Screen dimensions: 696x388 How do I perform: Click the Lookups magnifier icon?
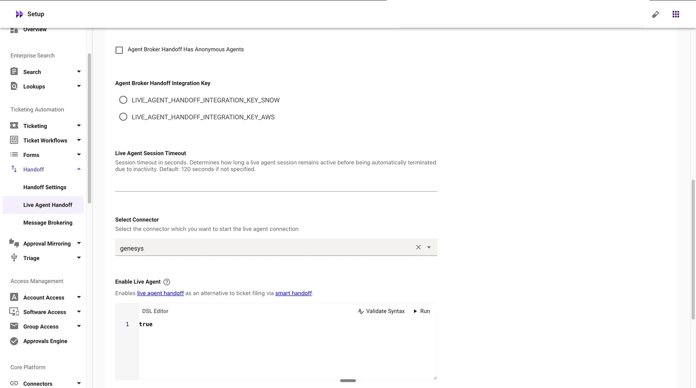click(x=14, y=86)
